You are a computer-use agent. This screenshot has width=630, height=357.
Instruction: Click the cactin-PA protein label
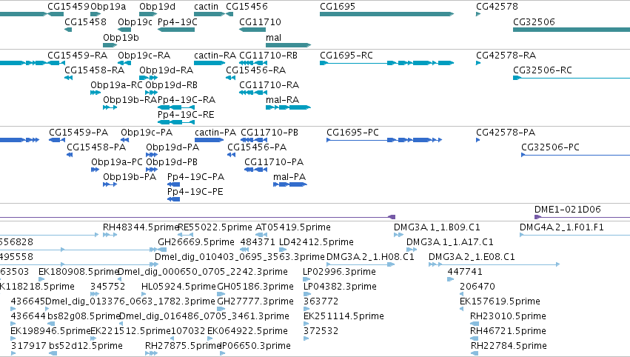[x=215, y=133]
